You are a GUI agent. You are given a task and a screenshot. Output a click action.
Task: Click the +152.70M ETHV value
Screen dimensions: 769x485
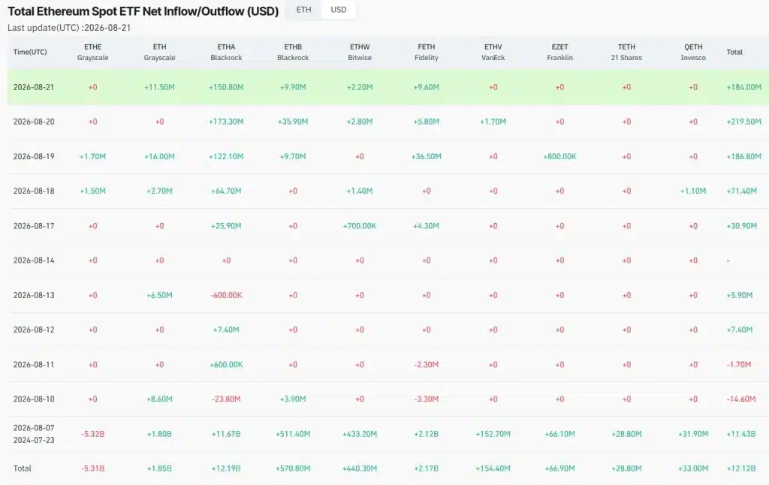pos(493,434)
